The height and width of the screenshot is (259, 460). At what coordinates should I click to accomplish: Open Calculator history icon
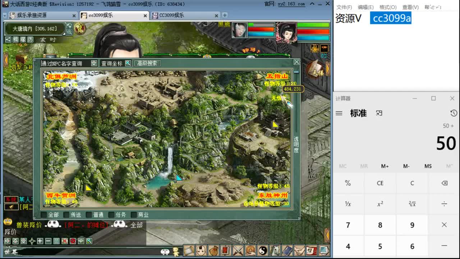click(x=454, y=113)
